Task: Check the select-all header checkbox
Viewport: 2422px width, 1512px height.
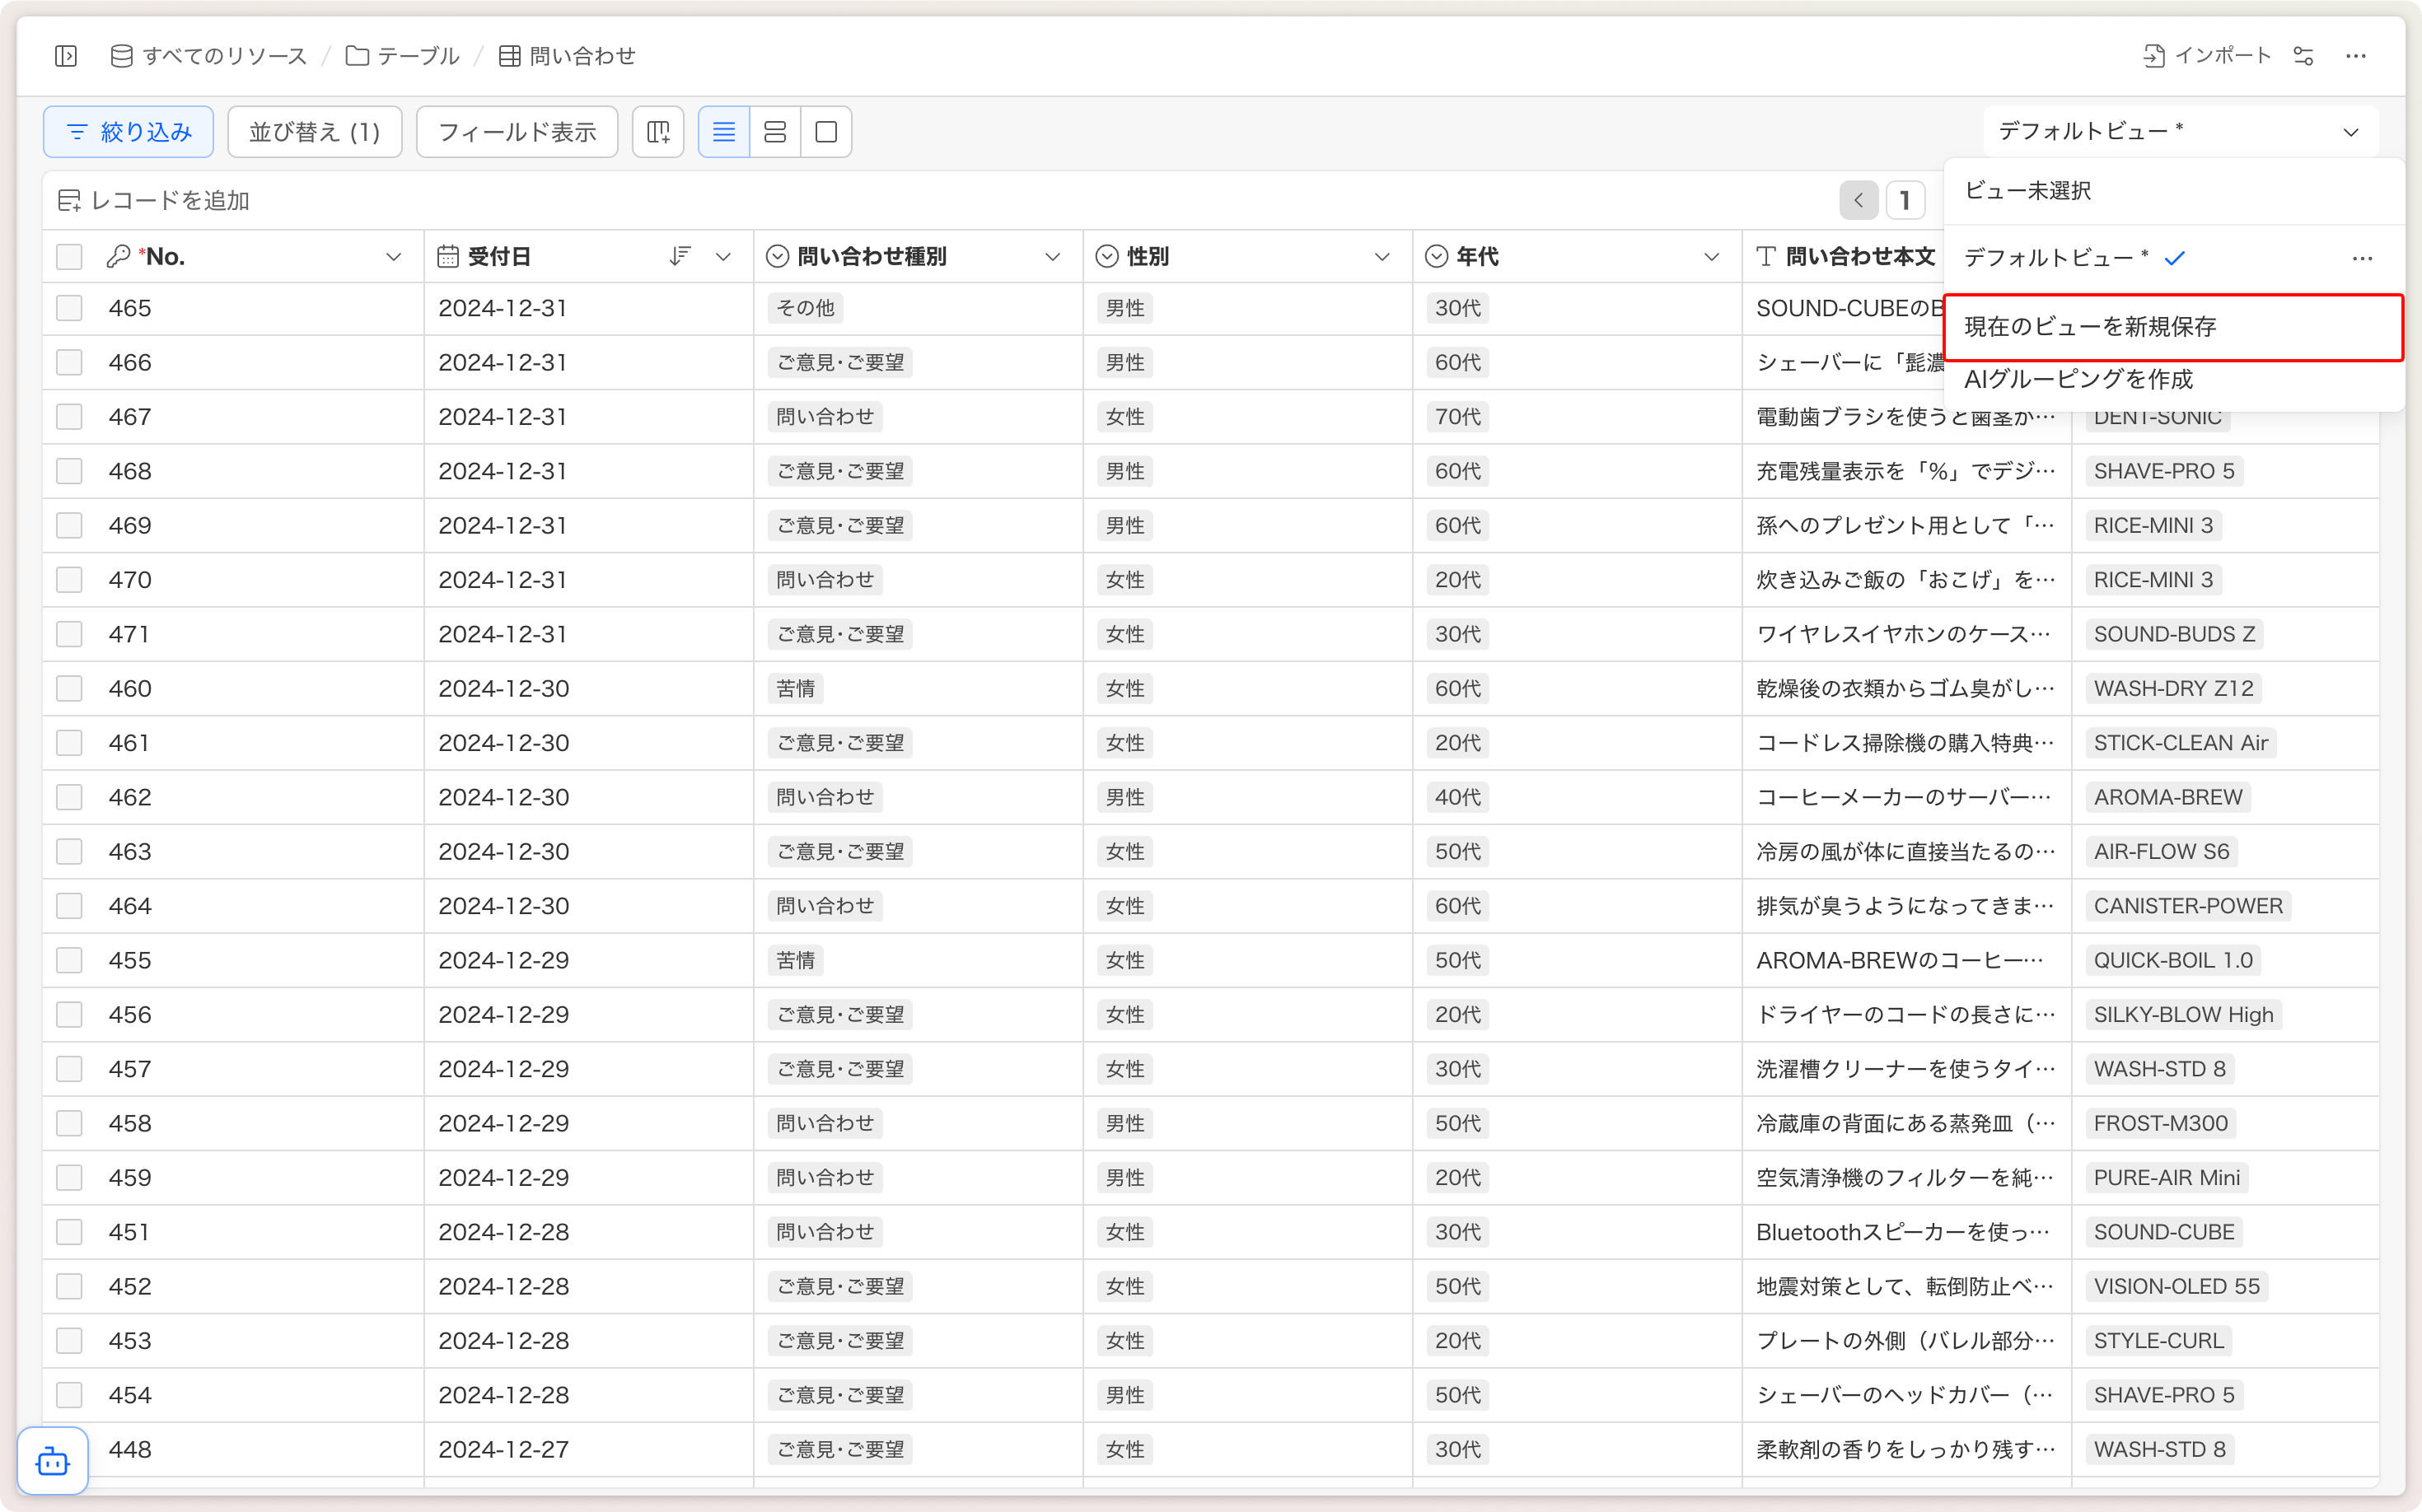Action: pyautogui.click(x=69, y=257)
